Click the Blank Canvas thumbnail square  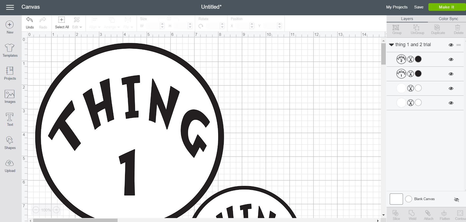pyautogui.click(x=396, y=199)
